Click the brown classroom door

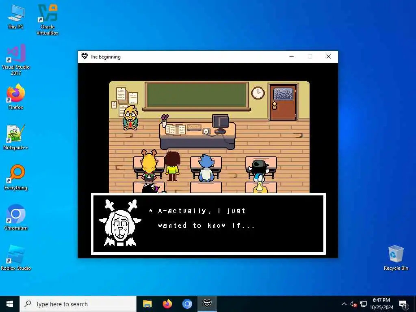point(283,102)
